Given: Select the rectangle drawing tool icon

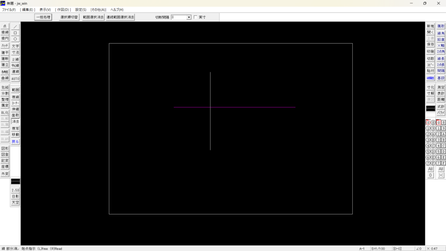Looking at the screenshot, I should pyautogui.click(x=15, y=33).
